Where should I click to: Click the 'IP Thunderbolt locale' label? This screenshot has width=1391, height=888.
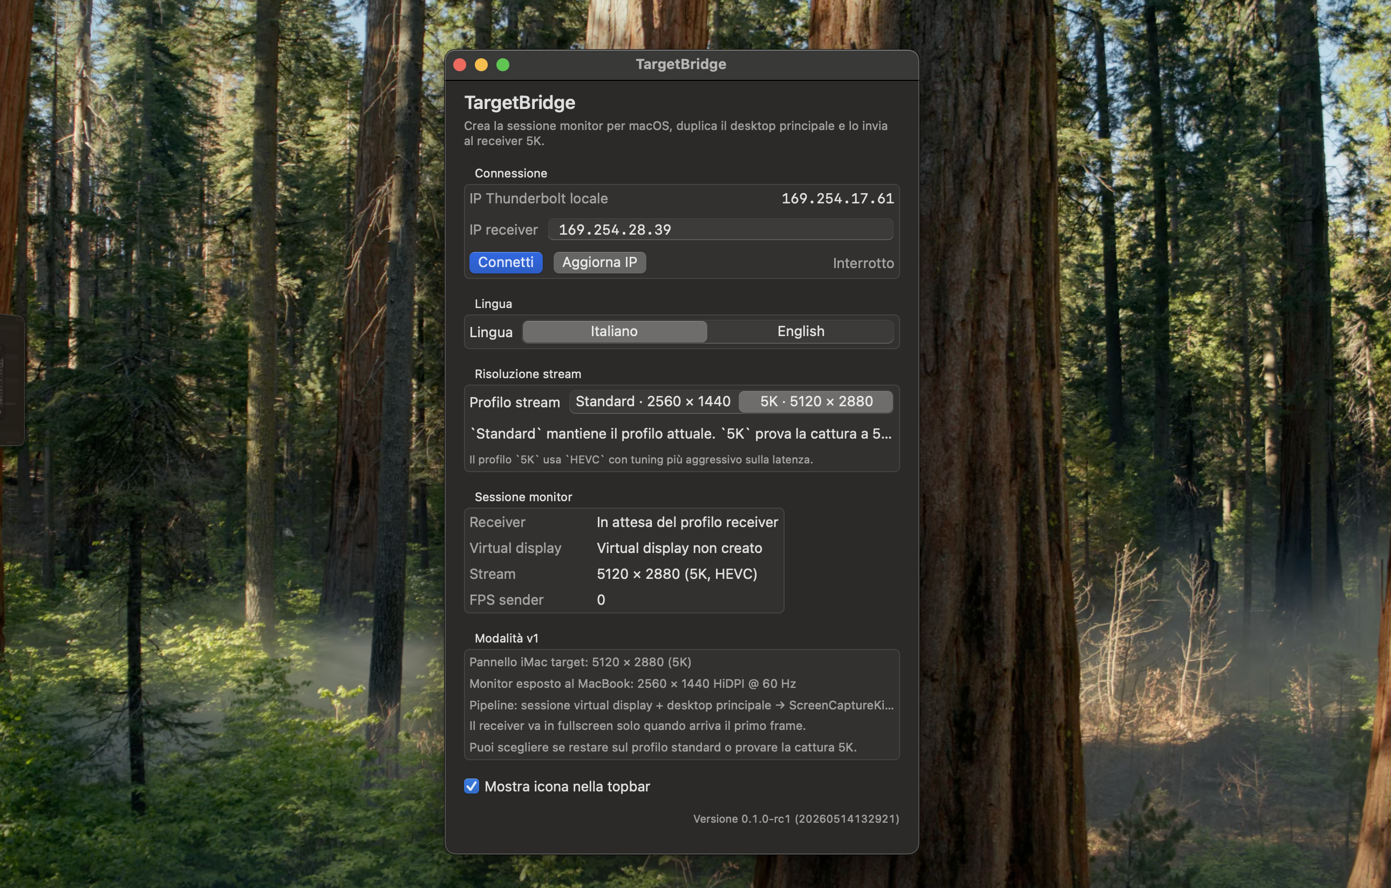[x=538, y=199]
